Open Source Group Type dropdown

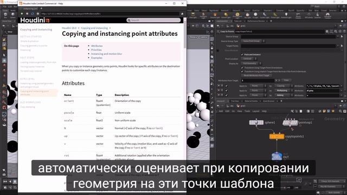[253, 41]
